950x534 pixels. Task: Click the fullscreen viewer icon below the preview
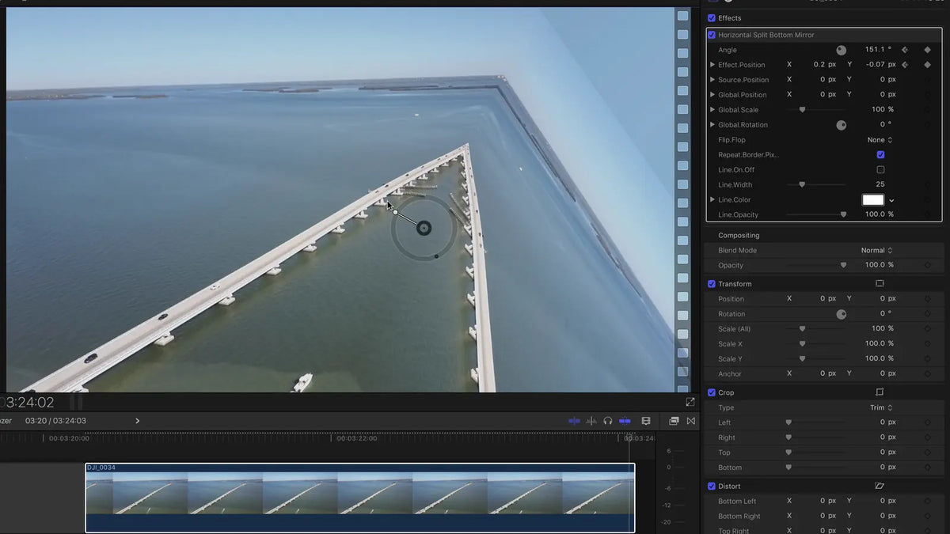(690, 402)
